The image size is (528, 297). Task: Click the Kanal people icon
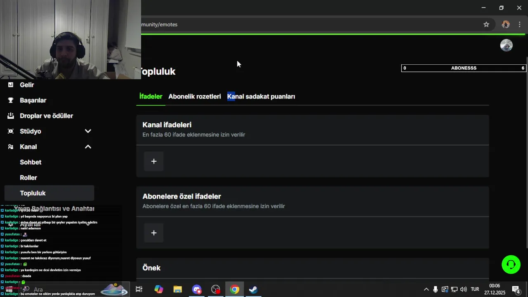pyautogui.click(x=11, y=147)
